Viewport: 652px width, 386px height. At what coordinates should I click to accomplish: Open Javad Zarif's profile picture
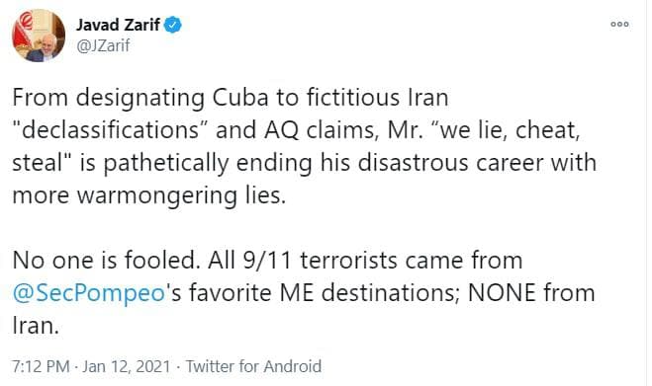tap(39, 36)
